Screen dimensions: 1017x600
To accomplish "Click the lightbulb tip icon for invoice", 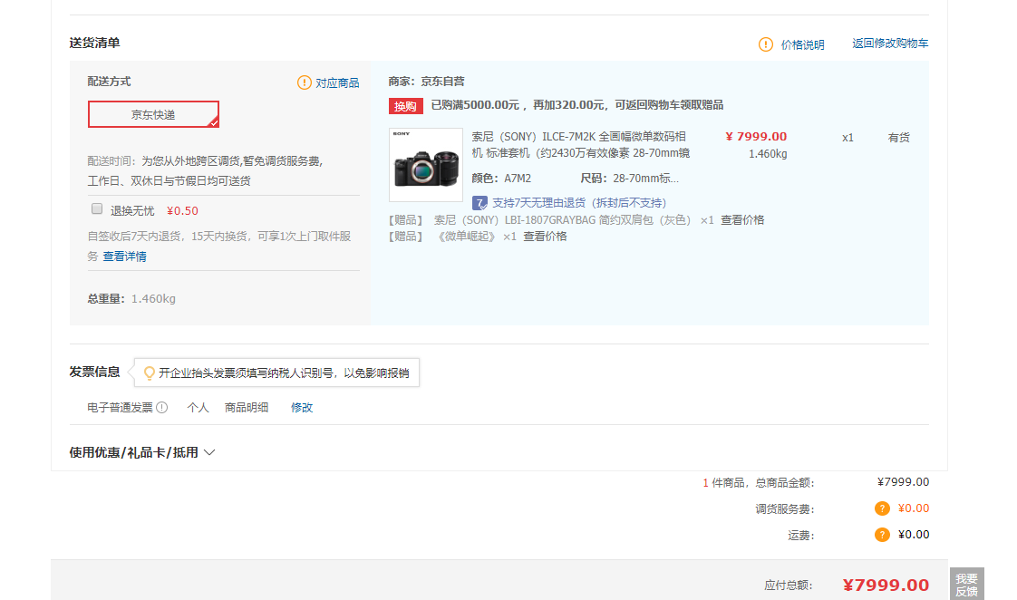I will pos(150,373).
